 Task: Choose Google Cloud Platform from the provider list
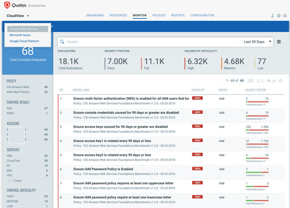click(x=24, y=41)
